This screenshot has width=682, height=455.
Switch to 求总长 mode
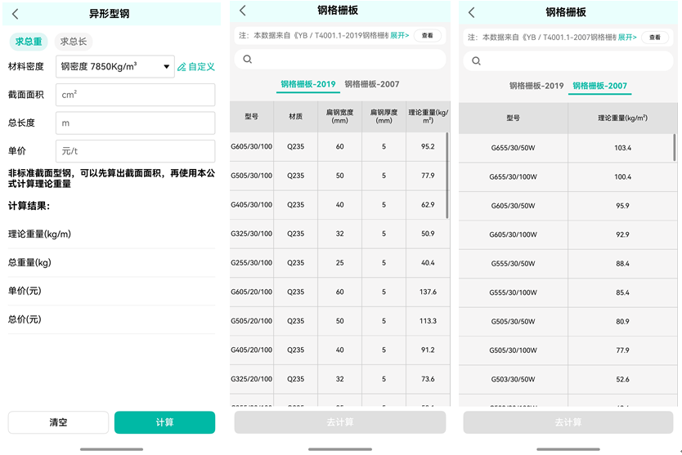74,42
